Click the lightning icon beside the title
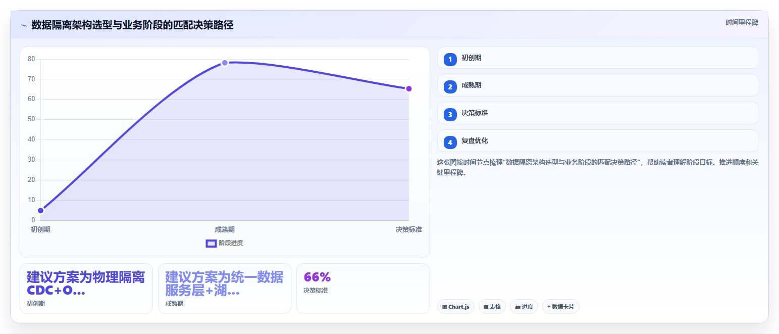 (24, 25)
